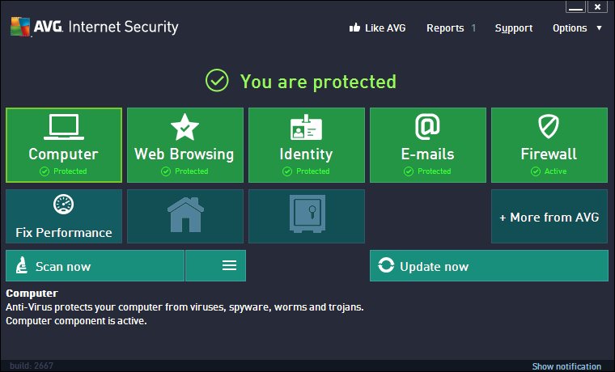The width and height of the screenshot is (615, 372).
Task: Click the green checkmark beside You are protected
Action: point(217,80)
